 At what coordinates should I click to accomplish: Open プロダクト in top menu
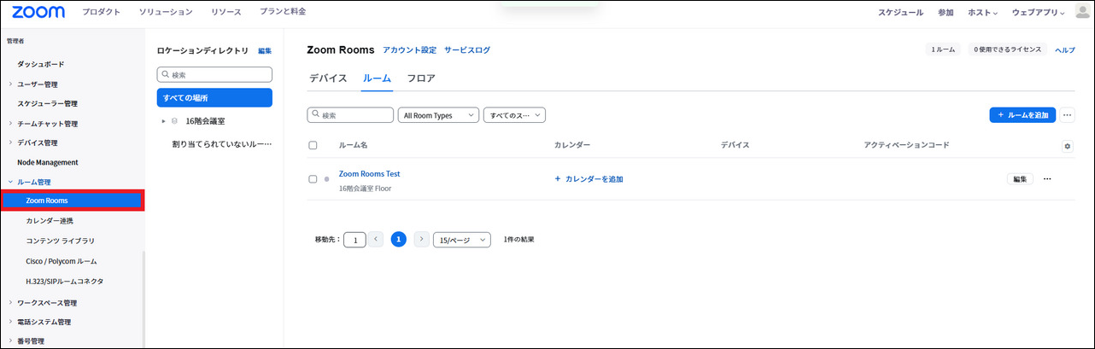[x=102, y=12]
